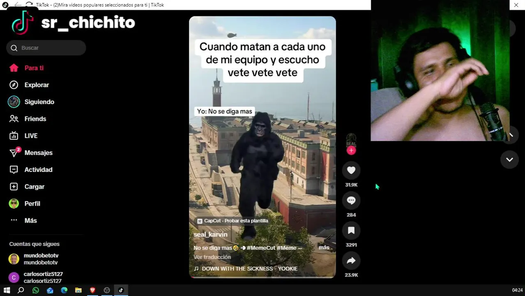Viewport: 525px width, 296px height.
Task: Open the mundobetotv followed account
Action: (x=41, y=259)
